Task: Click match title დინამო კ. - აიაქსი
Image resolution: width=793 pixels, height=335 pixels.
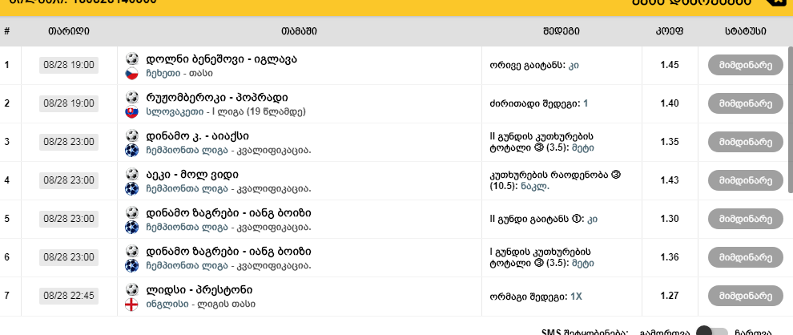Action: (x=203, y=135)
